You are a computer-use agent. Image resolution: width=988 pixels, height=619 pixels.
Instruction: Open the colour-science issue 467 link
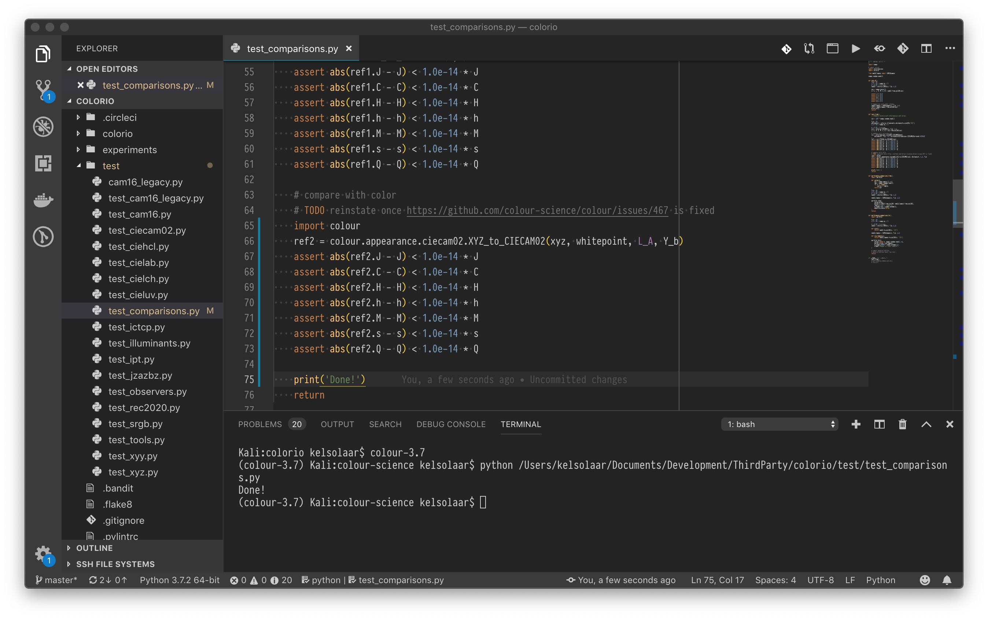point(536,210)
